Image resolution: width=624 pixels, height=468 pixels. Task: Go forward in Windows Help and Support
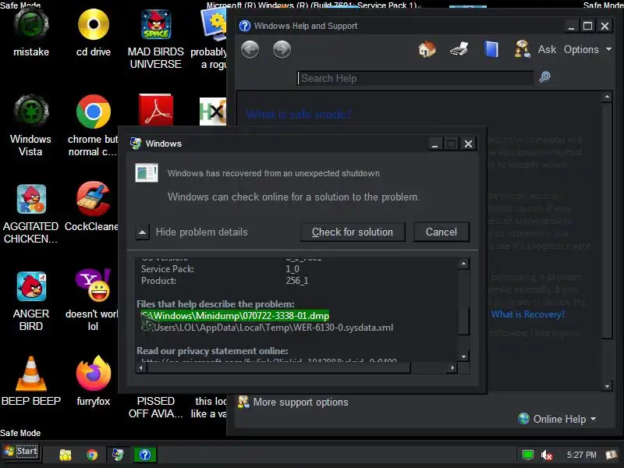pyautogui.click(x=282, y=50)
